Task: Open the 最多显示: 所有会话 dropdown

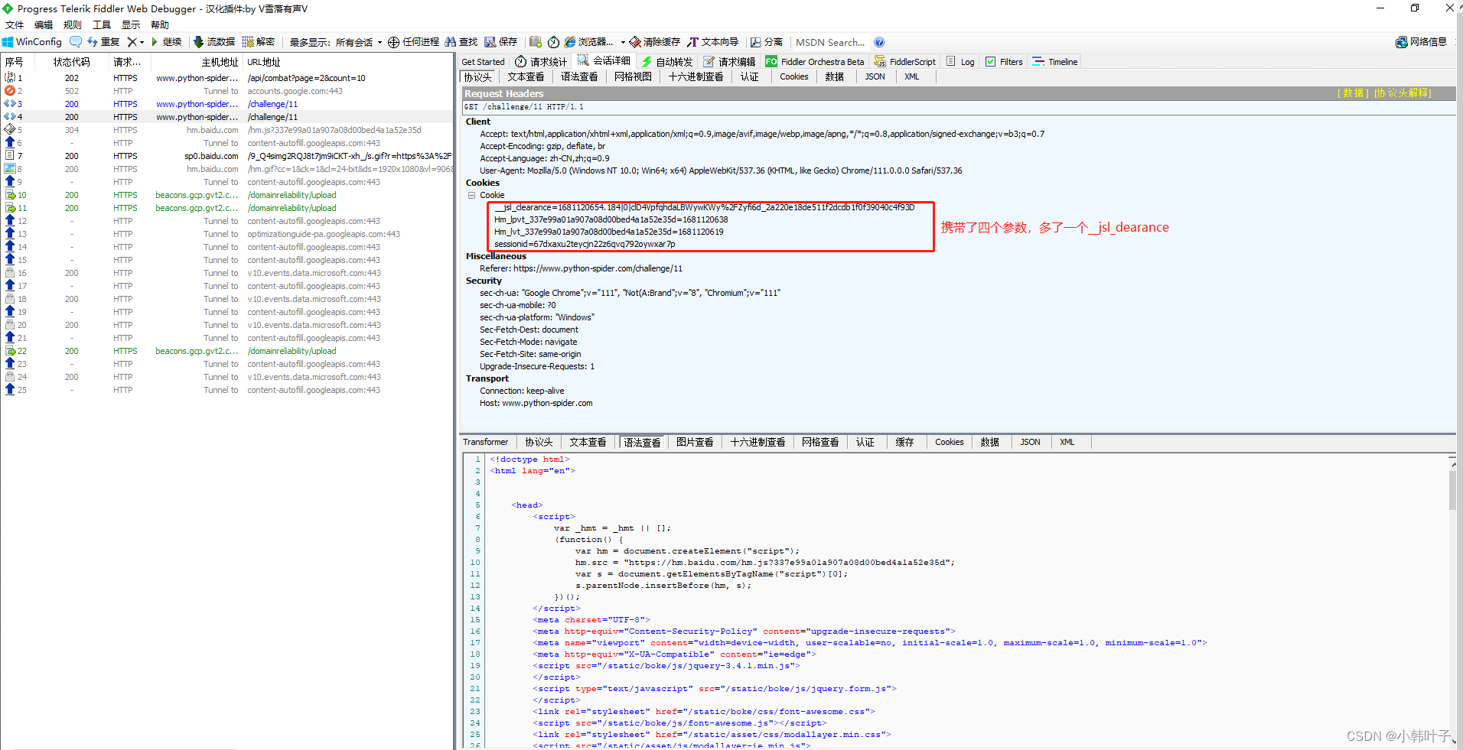Action: pos(335,42)
